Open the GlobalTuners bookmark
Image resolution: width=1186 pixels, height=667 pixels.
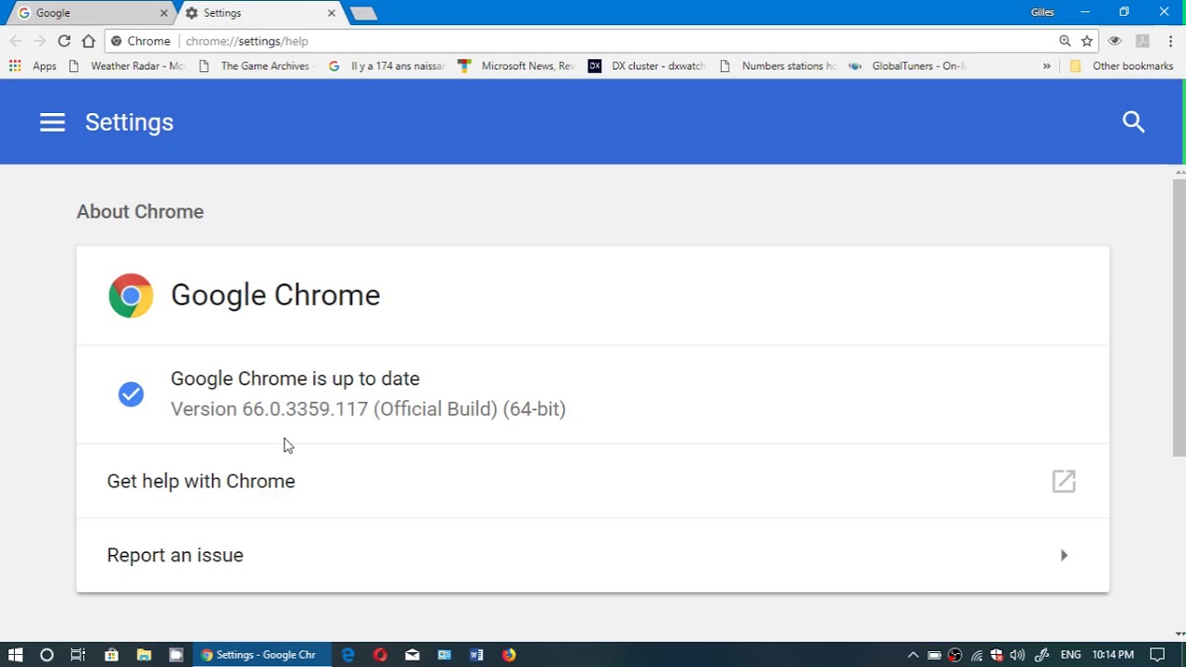[x=908, y=66]
